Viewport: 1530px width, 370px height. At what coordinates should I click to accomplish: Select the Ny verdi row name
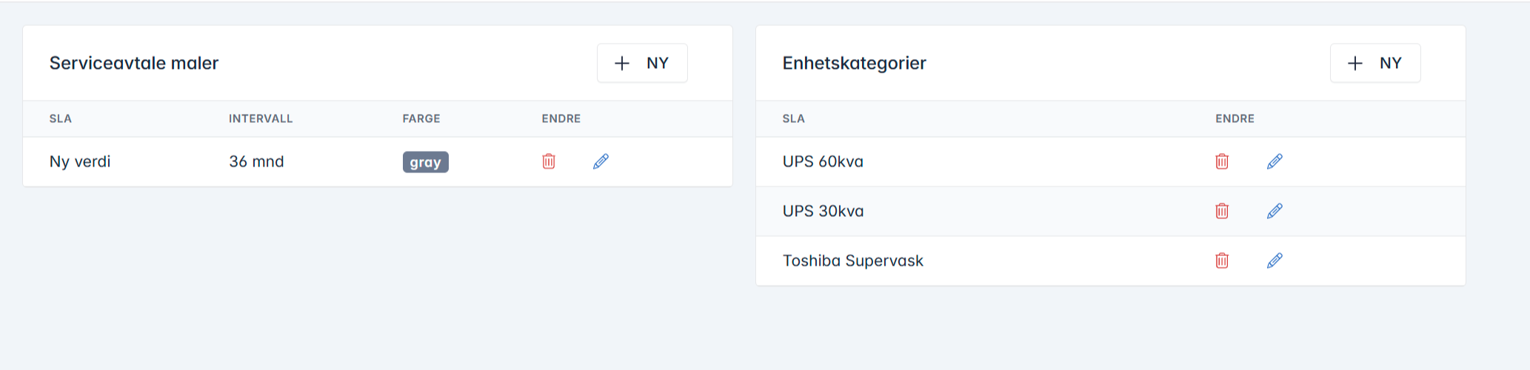pyautogui.click(x=80, y=161)
